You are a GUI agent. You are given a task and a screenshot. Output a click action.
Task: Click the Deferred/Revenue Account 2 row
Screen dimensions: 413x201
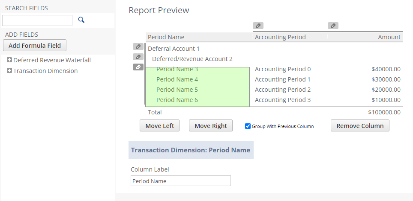192,59
